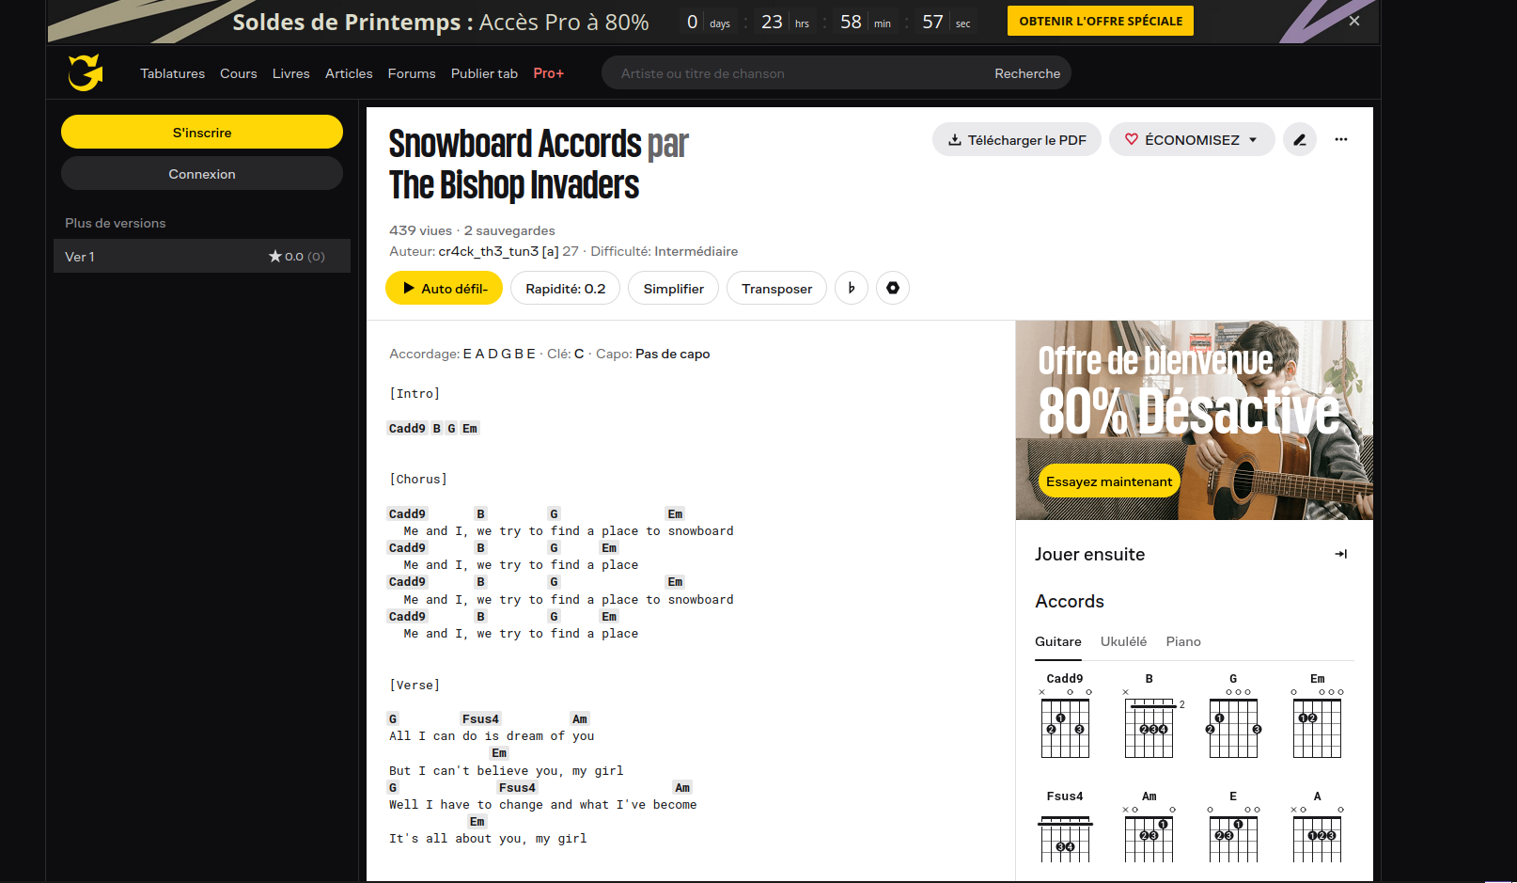This screenshot has width=1517, height=883.
Task: Switch to the Ukulélé chords tab
Action: click(1123, 641)
